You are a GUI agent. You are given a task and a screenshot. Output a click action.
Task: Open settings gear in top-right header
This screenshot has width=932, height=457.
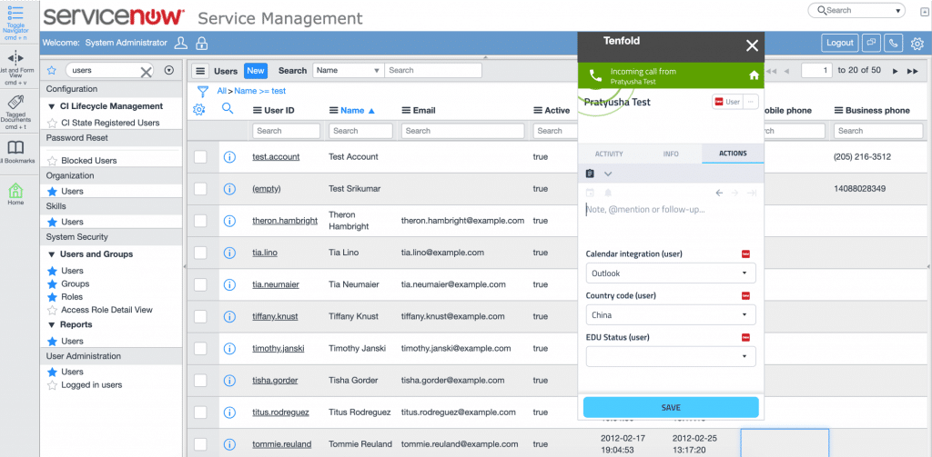coord(917,43)
